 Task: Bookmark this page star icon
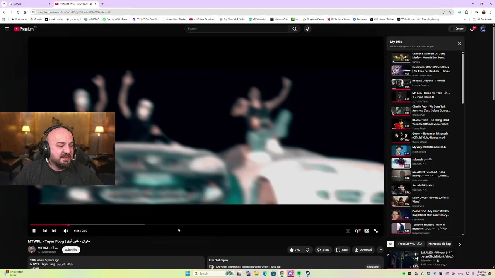tap(449, 12)
